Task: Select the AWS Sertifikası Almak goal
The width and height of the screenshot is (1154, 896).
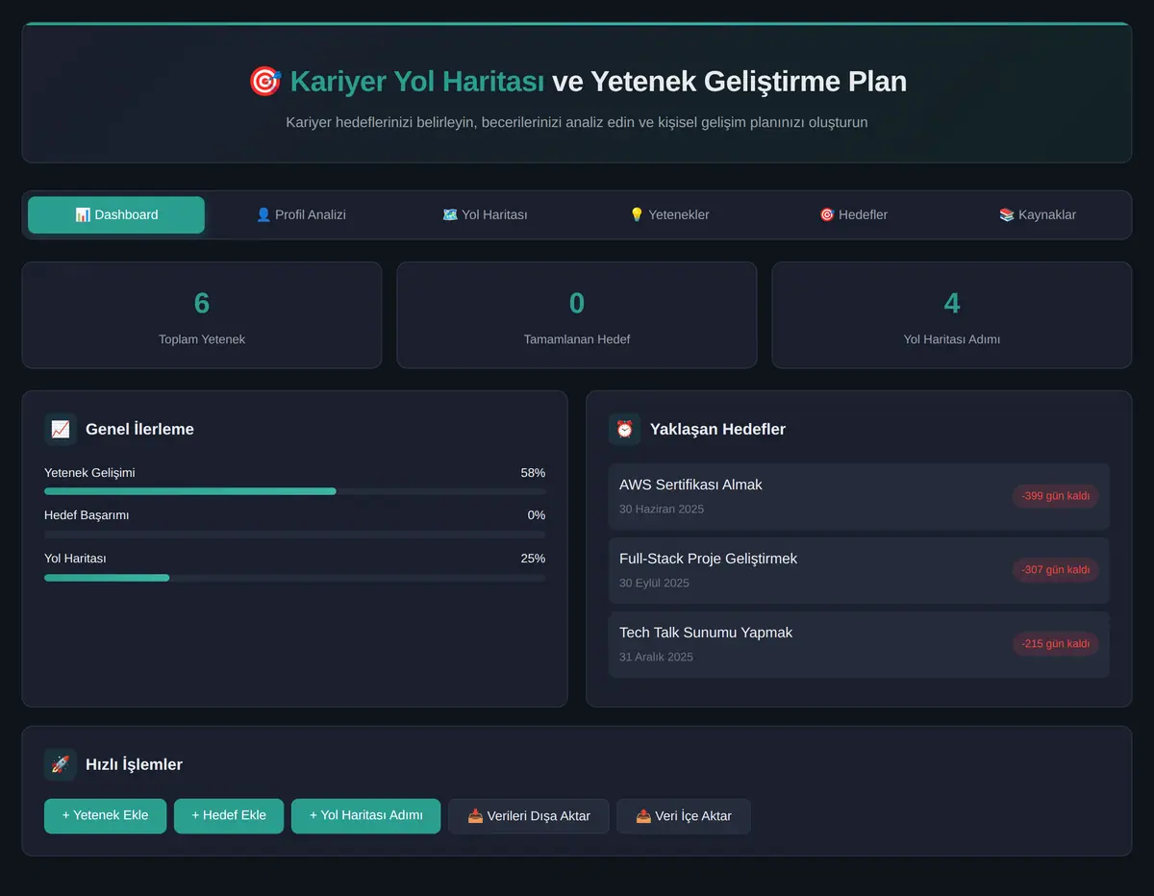Action: tap(859, 496)
